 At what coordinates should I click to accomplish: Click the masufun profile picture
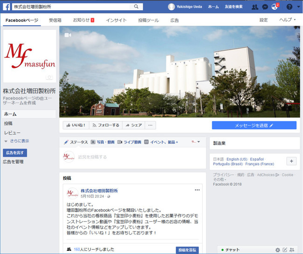click(29, 56)
